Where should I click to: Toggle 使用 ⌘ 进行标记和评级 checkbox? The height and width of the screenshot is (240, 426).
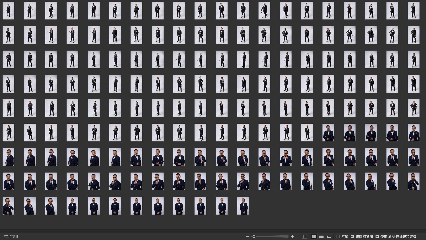pos(377,237)
